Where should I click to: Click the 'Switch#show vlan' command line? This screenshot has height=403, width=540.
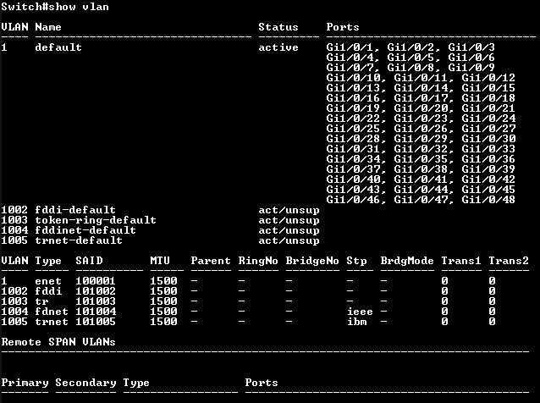pos(55,7)
